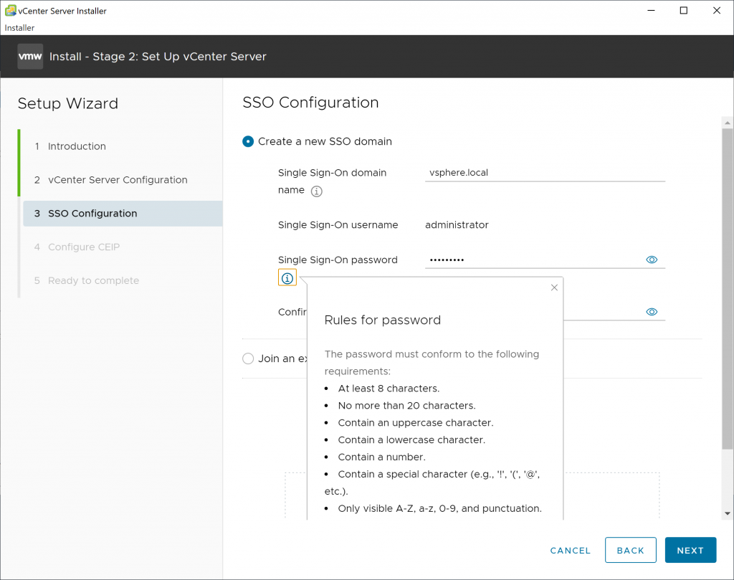Click the password rules info icon
This screenshot has height=580, width=734.
tap(287, 278)
